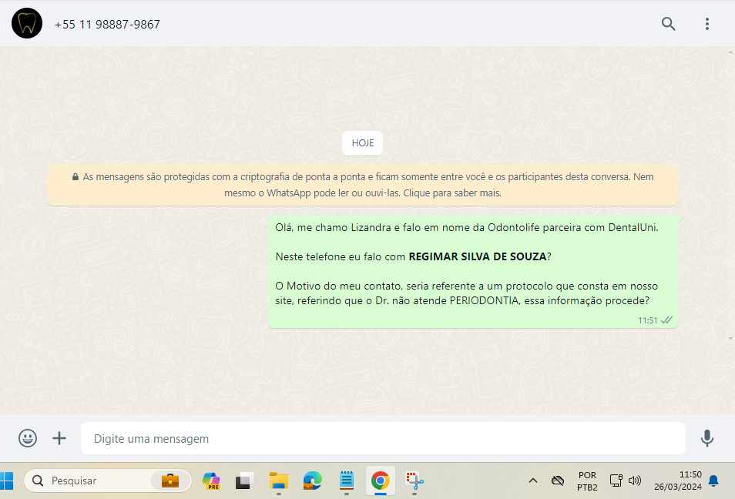Open the notifications bell
735x499 pixels.
click(x=713, y=481)
